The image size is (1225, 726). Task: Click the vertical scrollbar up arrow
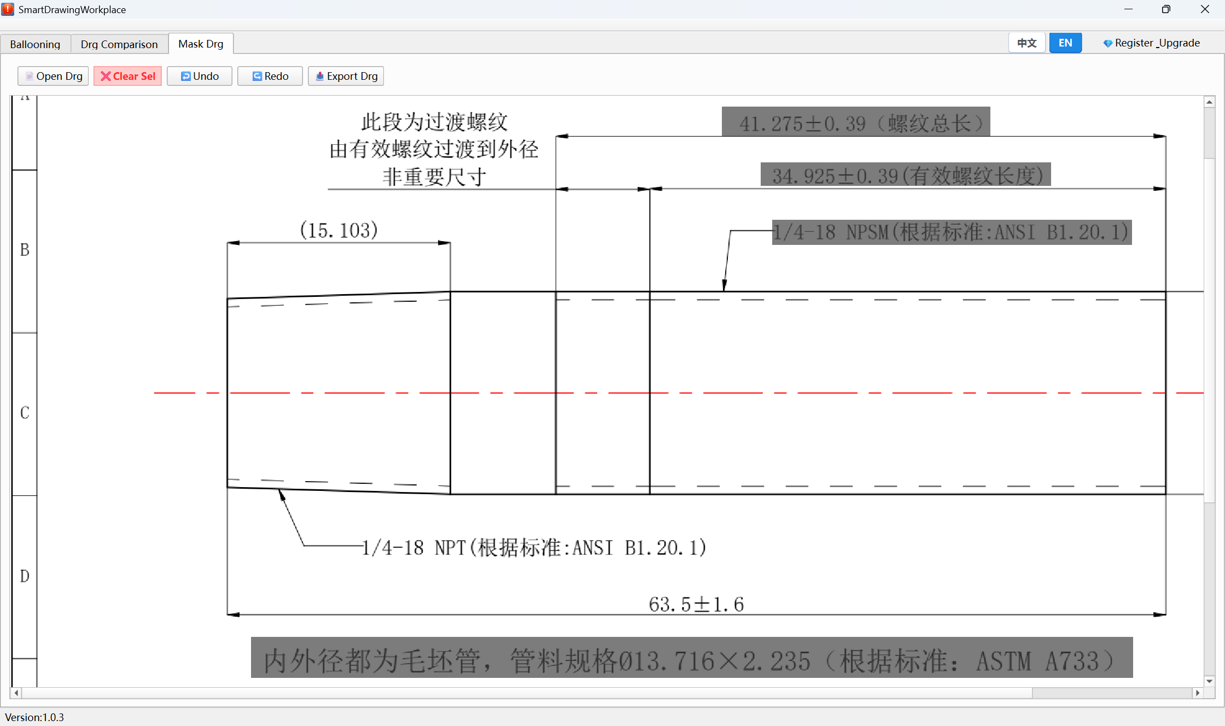[x=1210, y=102]
